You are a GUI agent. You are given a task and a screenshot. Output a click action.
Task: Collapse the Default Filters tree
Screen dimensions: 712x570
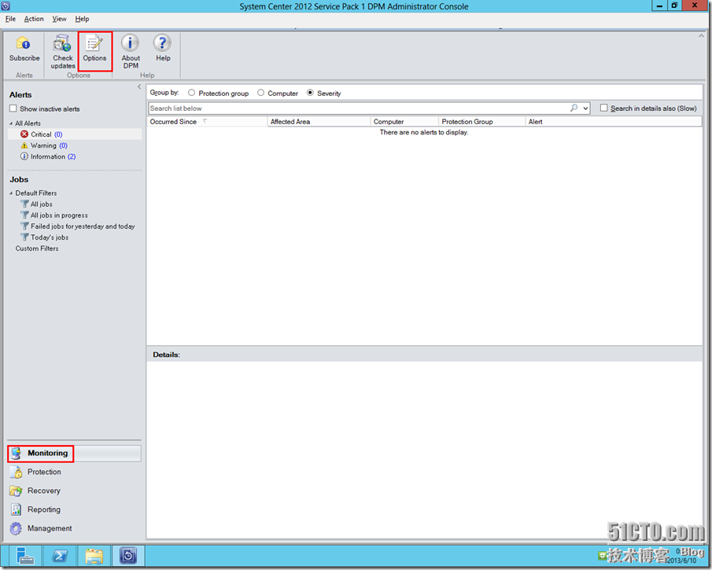(x=11, y=193)
